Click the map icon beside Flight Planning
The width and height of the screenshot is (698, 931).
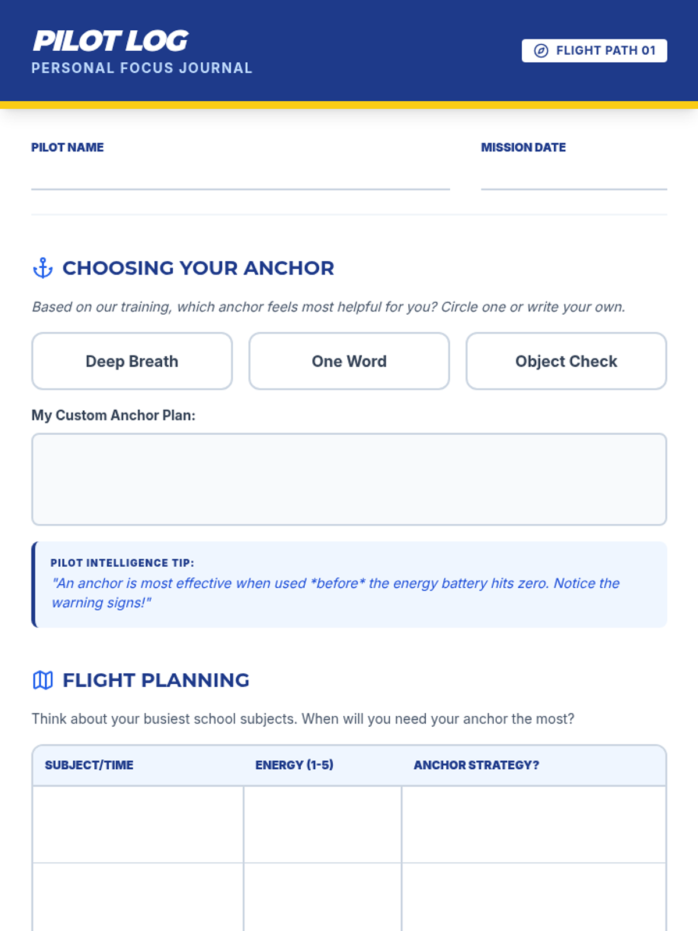tap(42, 680)
